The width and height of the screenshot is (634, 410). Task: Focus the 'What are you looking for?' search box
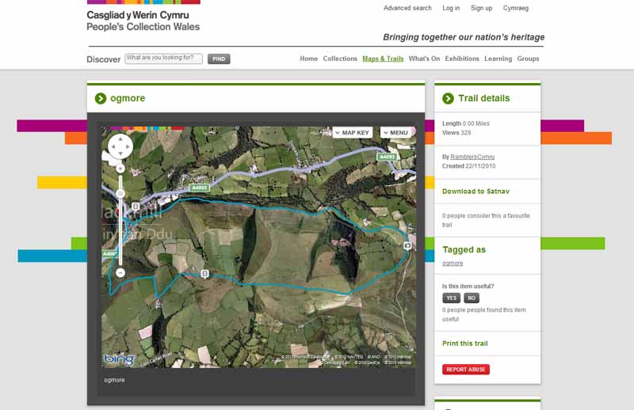[x=164, y=58]
